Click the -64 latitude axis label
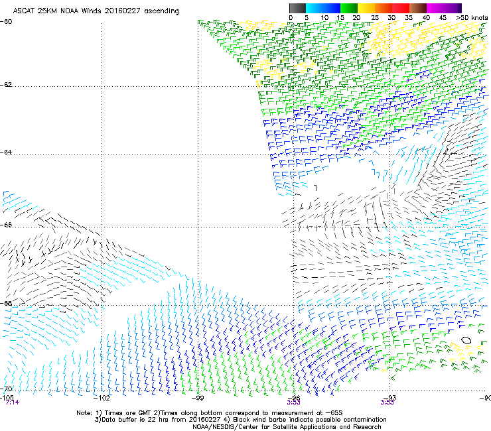491x431 pixels. [6, 153]
